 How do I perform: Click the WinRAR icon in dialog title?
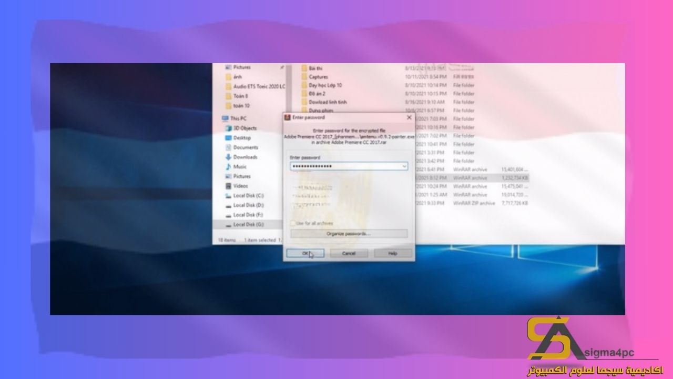pyautogui.click(x=288, y=117)
